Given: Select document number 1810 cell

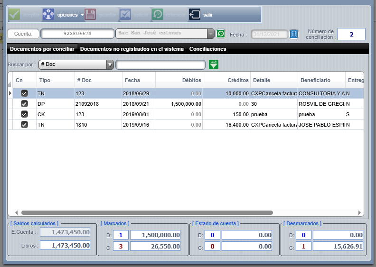Looking at the screenshot, I should [x=98, y=125].
